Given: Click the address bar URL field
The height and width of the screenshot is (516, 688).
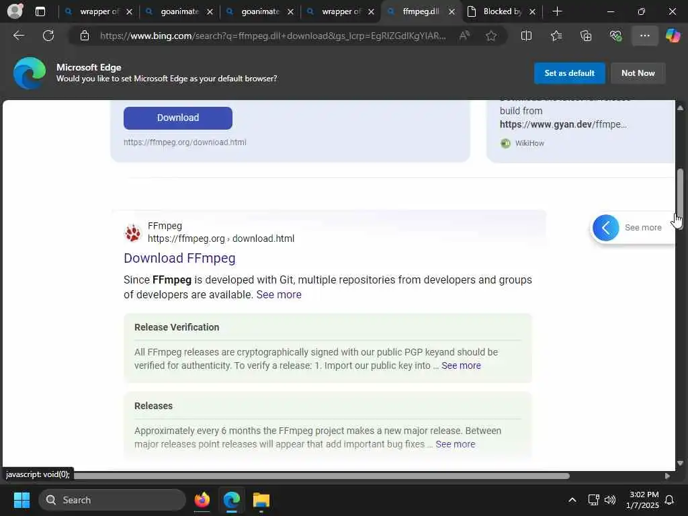Looking at the screenshot, I should click(272, 36).
